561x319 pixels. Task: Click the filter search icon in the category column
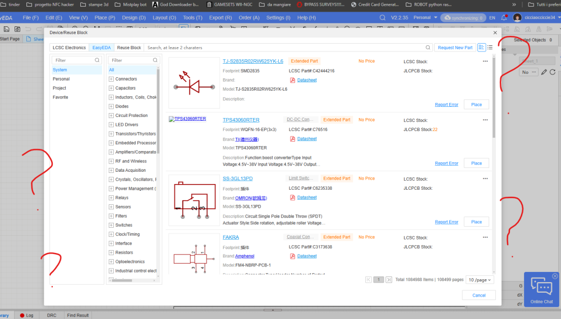click(155, 60)
